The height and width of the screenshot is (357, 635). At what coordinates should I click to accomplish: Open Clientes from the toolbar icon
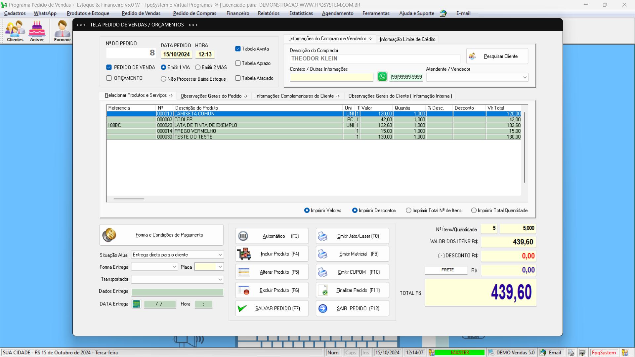[x=15, y=31]
